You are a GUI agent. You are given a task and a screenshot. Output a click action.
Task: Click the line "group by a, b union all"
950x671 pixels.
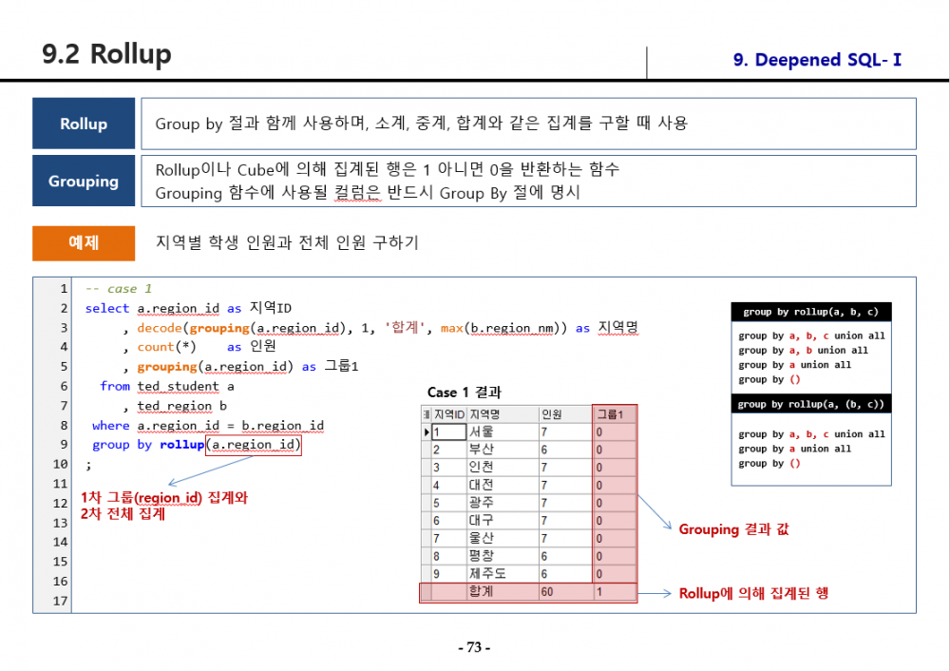coord(804,351)
